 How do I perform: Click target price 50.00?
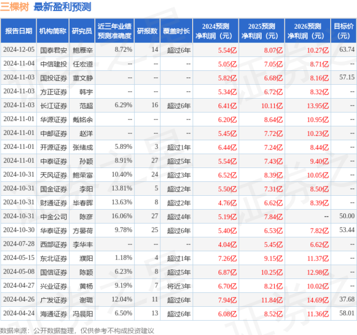[347, 216]
